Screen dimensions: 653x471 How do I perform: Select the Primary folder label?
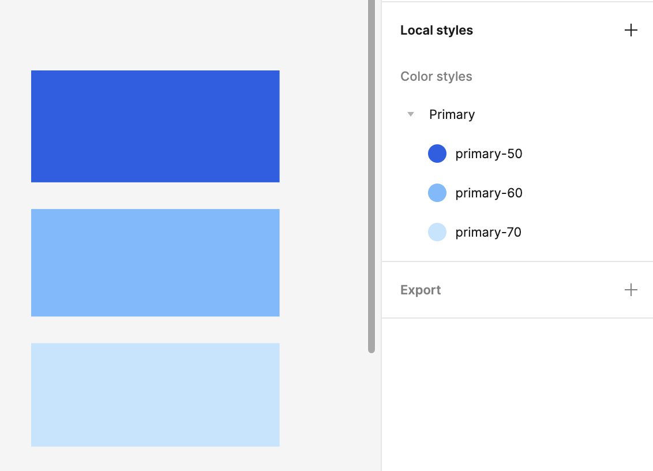452,115
